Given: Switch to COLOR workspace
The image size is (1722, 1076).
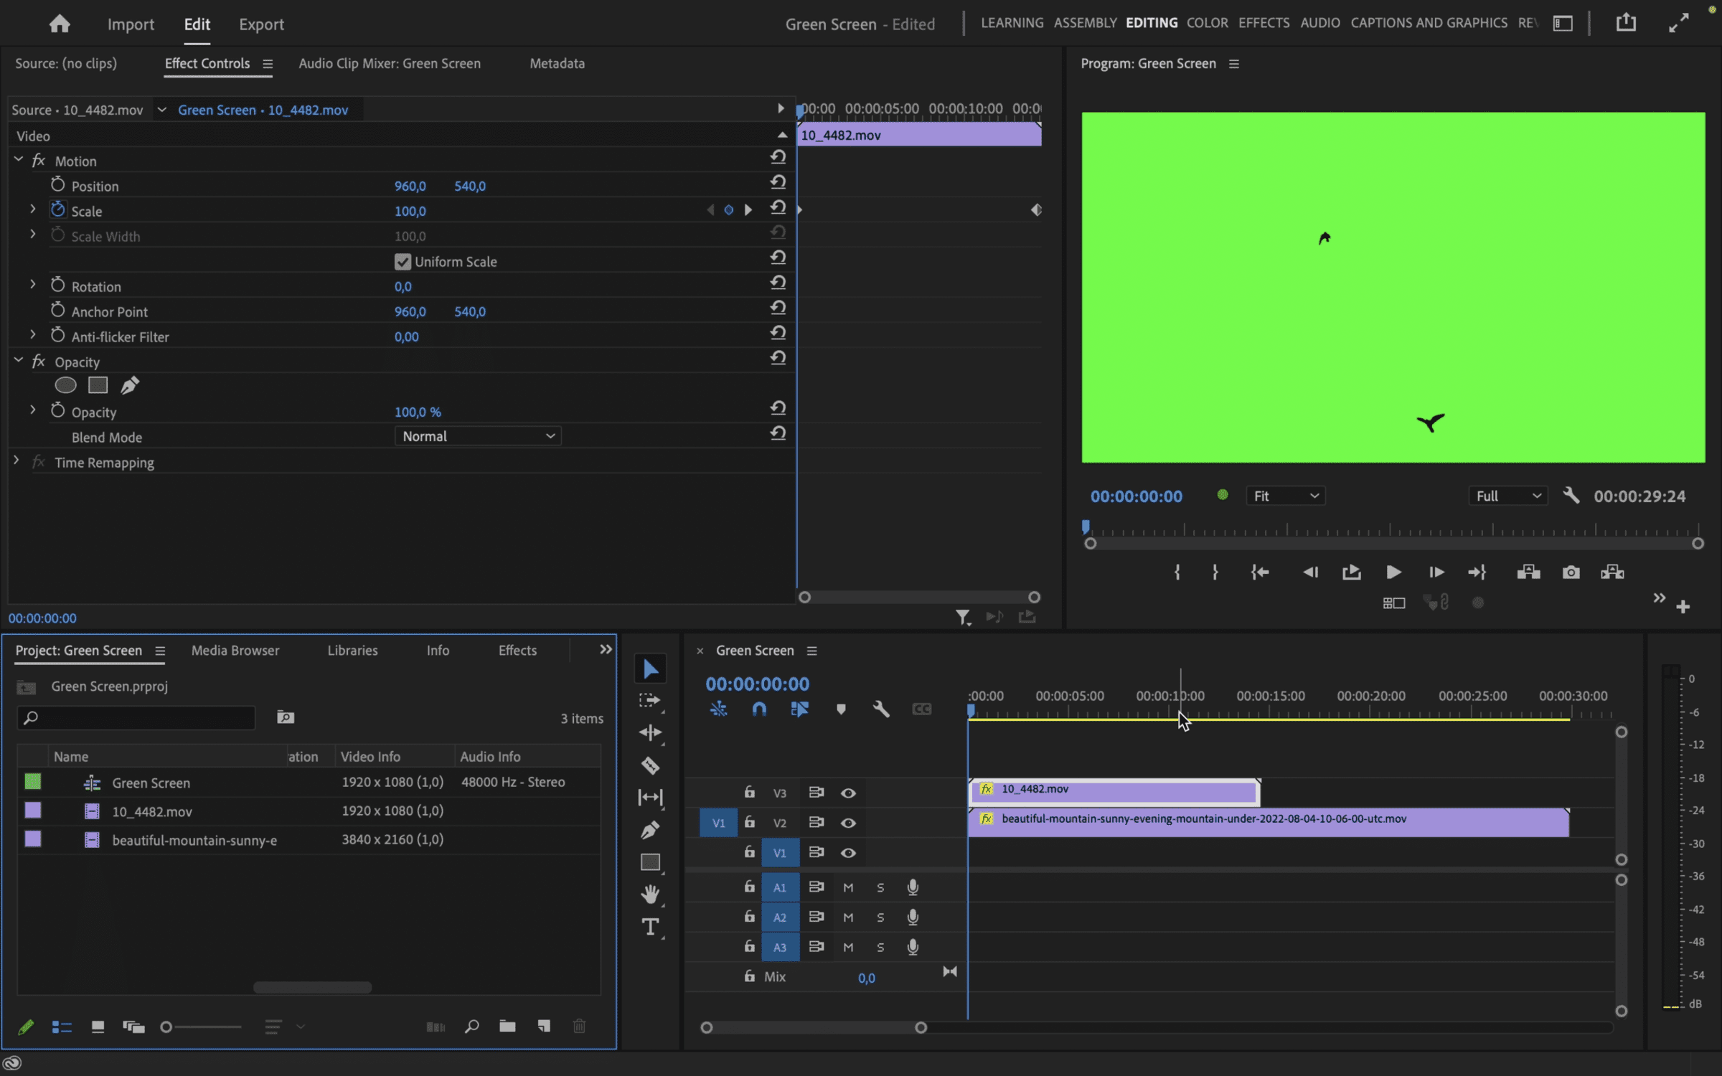Looking at the screenshot, I should point(1207,23).
